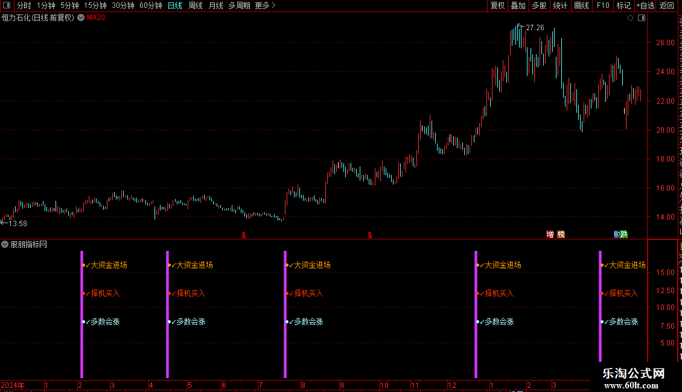This screenshot has width=682, height=392.
Task: Click the month 12 timeline label
Action: click(x=452, y=385)
